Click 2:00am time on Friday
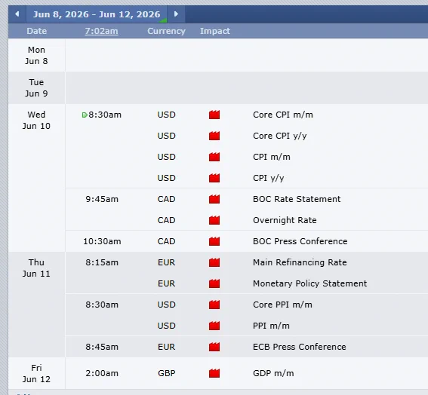 coord(102,373)
